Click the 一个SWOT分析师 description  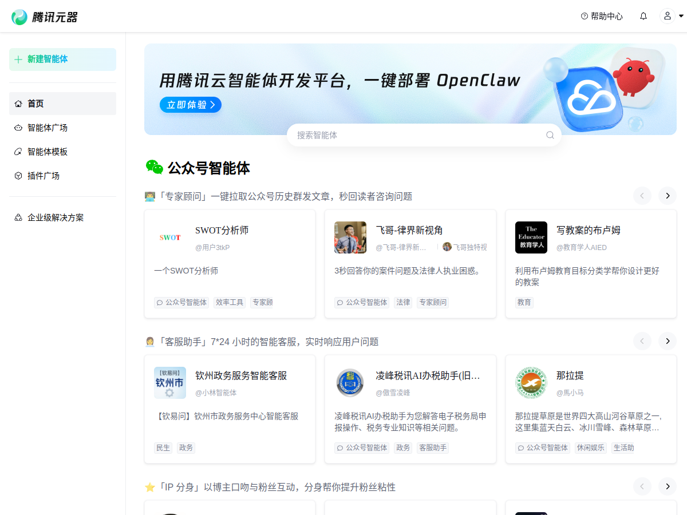coord(186,271)
